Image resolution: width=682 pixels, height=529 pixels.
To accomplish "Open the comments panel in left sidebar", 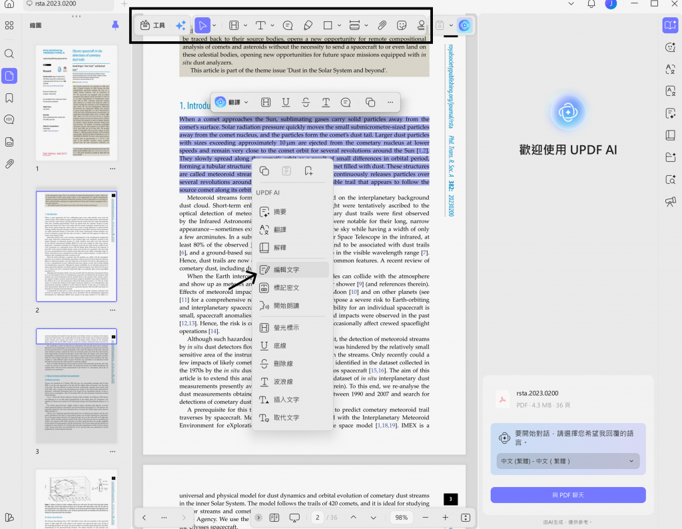I will [9, 120].
